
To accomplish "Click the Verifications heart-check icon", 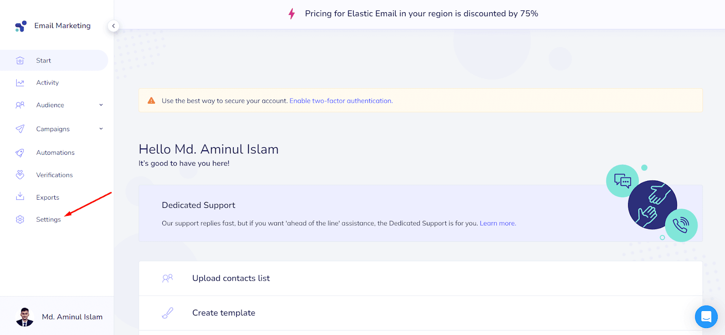I will pos(20,175).
